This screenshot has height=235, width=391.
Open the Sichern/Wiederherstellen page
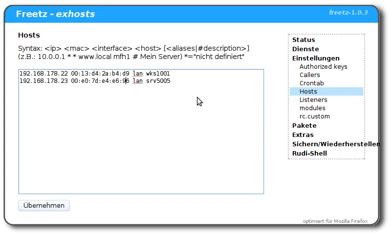pos(335,144)
